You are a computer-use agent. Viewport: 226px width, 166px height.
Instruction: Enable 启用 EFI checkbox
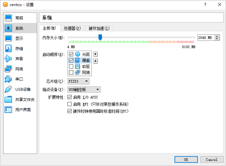(69, 104)
